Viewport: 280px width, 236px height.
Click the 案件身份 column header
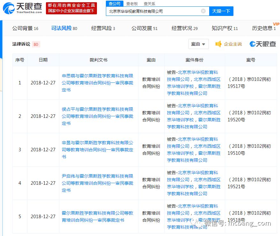[x=194, y=60]
